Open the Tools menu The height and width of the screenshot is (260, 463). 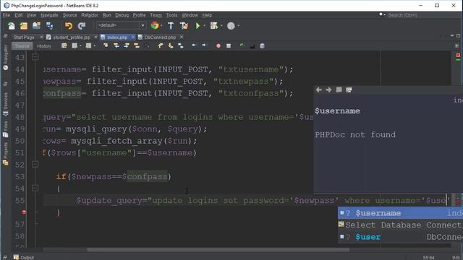click(x=171, y=15)
